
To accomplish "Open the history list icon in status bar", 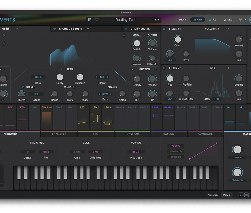I will (247, 195).
